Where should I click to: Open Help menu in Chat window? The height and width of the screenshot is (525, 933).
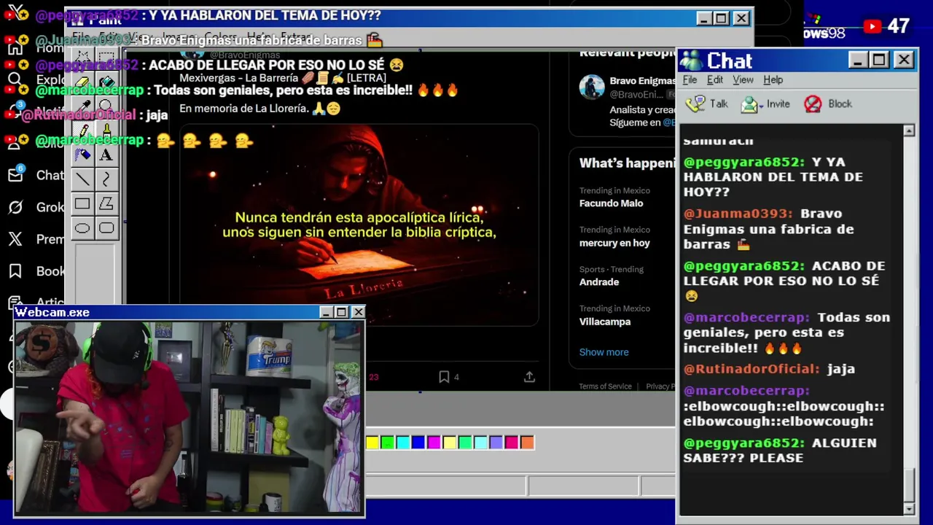point(773,80)
